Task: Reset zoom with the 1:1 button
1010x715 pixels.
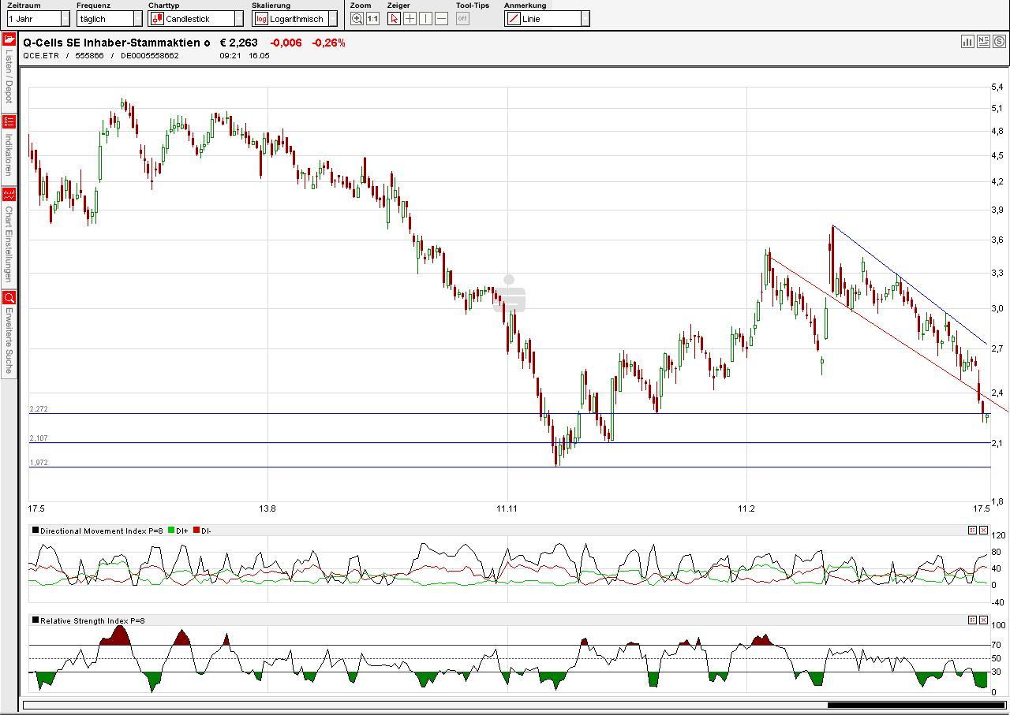Action: coord(372,19)
